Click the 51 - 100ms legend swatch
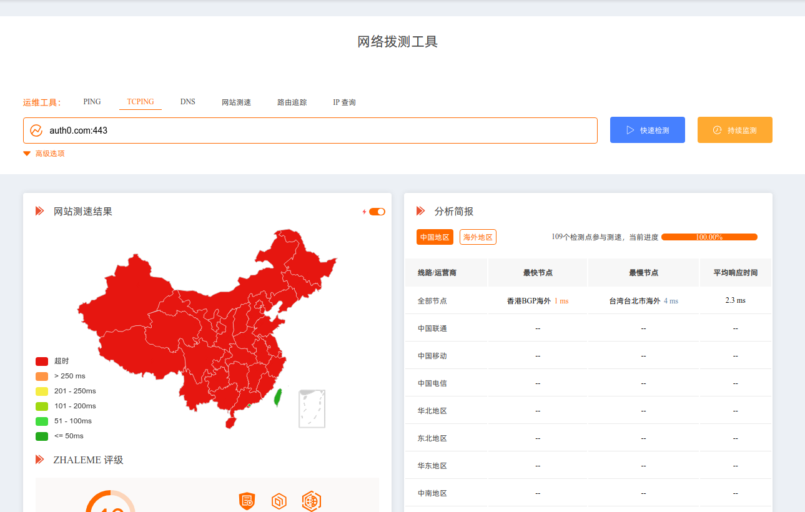This screenshot has height=512, width=805. point(42,421)
